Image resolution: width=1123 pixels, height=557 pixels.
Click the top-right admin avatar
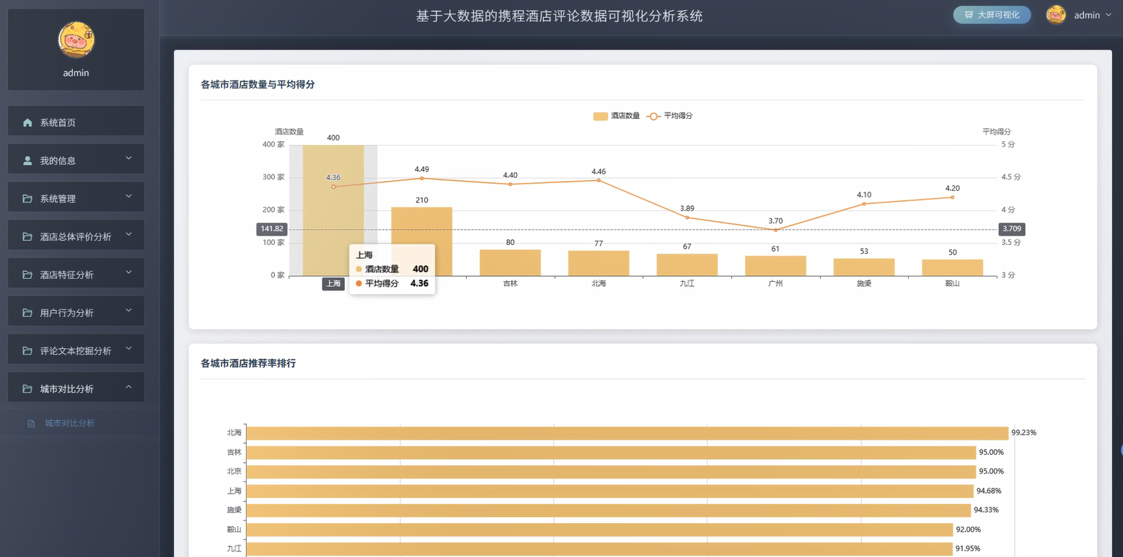click(1056, 15)
